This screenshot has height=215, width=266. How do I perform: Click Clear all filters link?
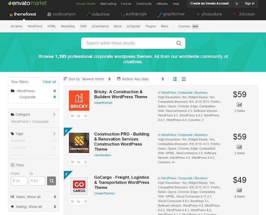(x=49, y=82)
